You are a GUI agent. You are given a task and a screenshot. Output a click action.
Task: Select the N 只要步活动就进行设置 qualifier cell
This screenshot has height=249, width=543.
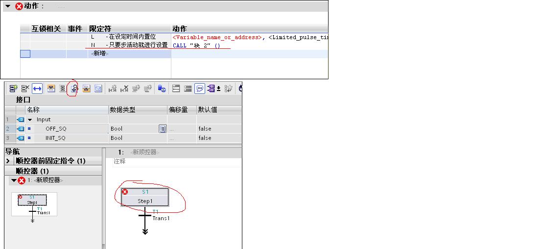(130, 45)
